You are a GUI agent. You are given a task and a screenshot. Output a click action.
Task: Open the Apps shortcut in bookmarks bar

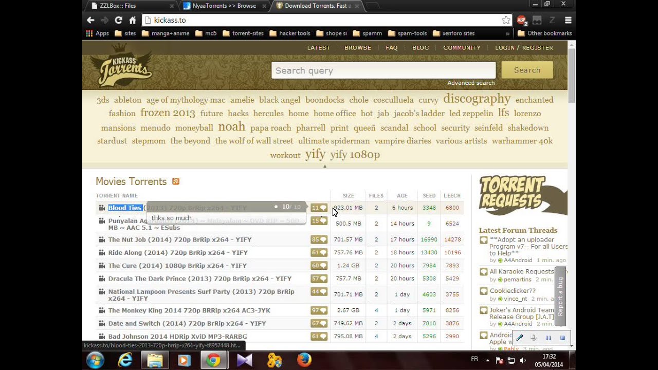click(x=97, y=33)
